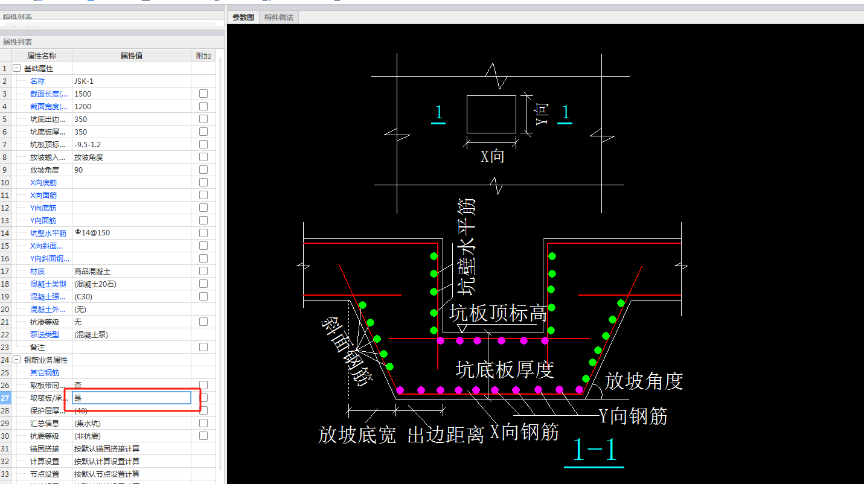Tick the 附加 checkbox for 坑壁水平筋
This screenshot has width=864, height=484.
tap(203, 233)
